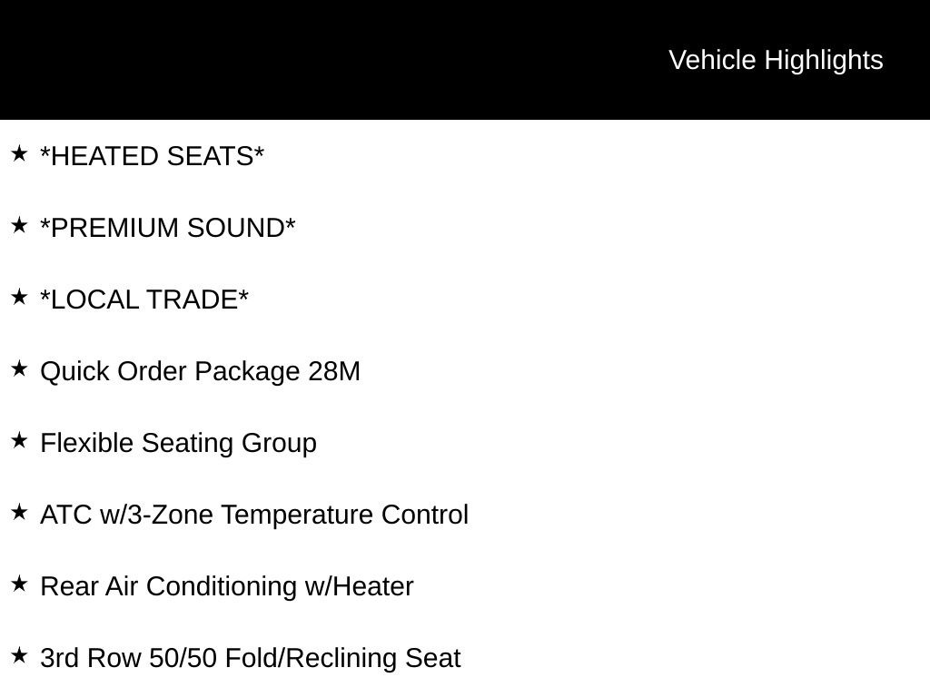Screen dimensions: 930x697
Task: Click the star bullet next to PREMIUM SOUND
Action: (x=19, y=225)
